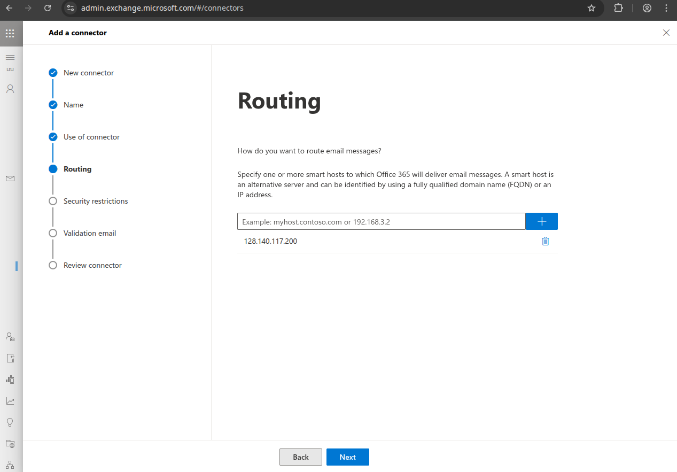Toggle the hamburger navigation menu
This screenshot has height=472, width=677.
click(x=10, y=57)
